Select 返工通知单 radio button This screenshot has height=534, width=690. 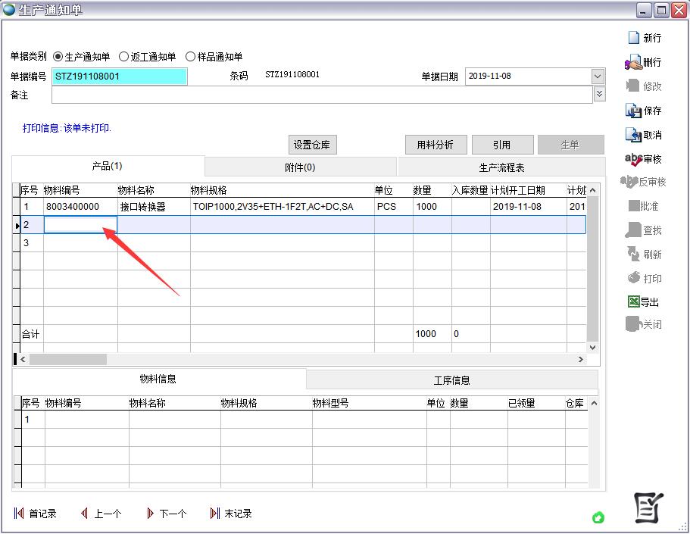coord(124,57)
